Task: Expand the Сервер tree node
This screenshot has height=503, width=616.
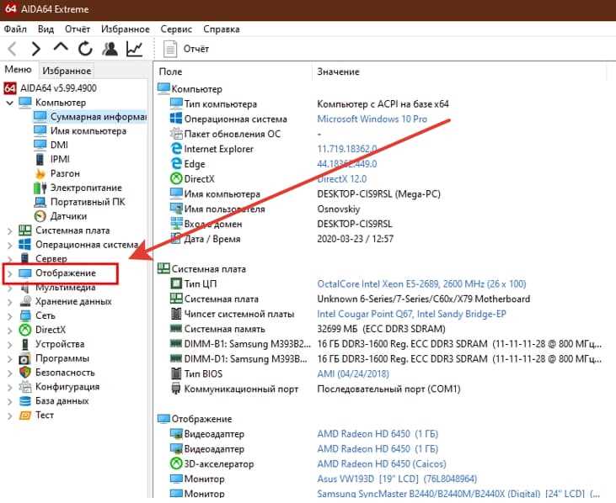Action: point(10,260)
